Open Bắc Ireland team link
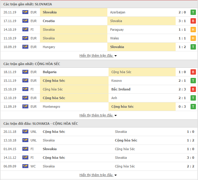This screenshot has width=198, height=180. (x=121, y=89)
